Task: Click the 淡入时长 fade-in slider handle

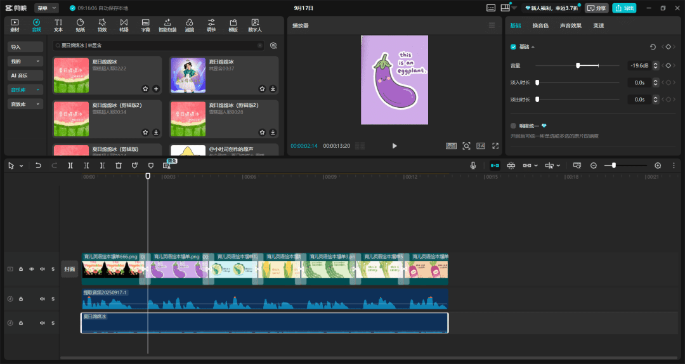Action: 537,82
